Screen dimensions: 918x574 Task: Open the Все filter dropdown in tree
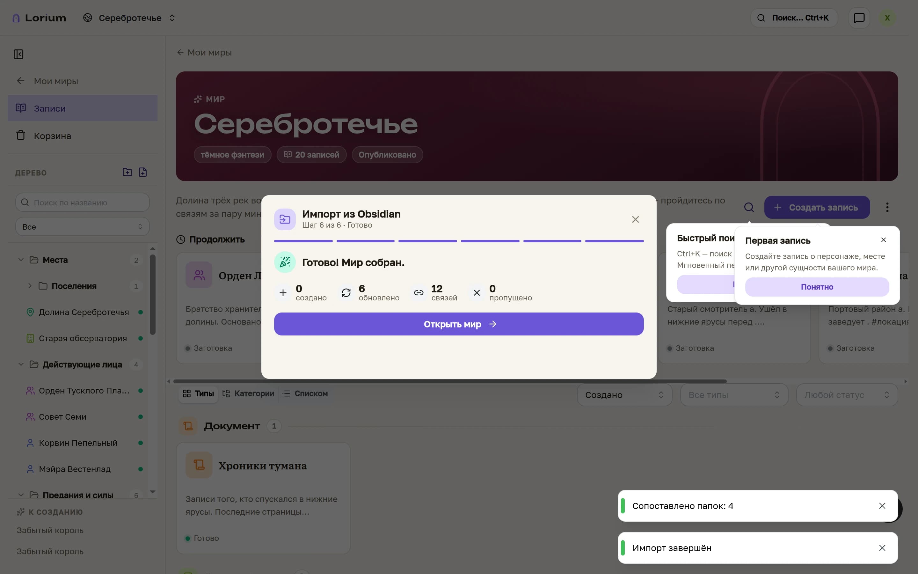[82, 227]
